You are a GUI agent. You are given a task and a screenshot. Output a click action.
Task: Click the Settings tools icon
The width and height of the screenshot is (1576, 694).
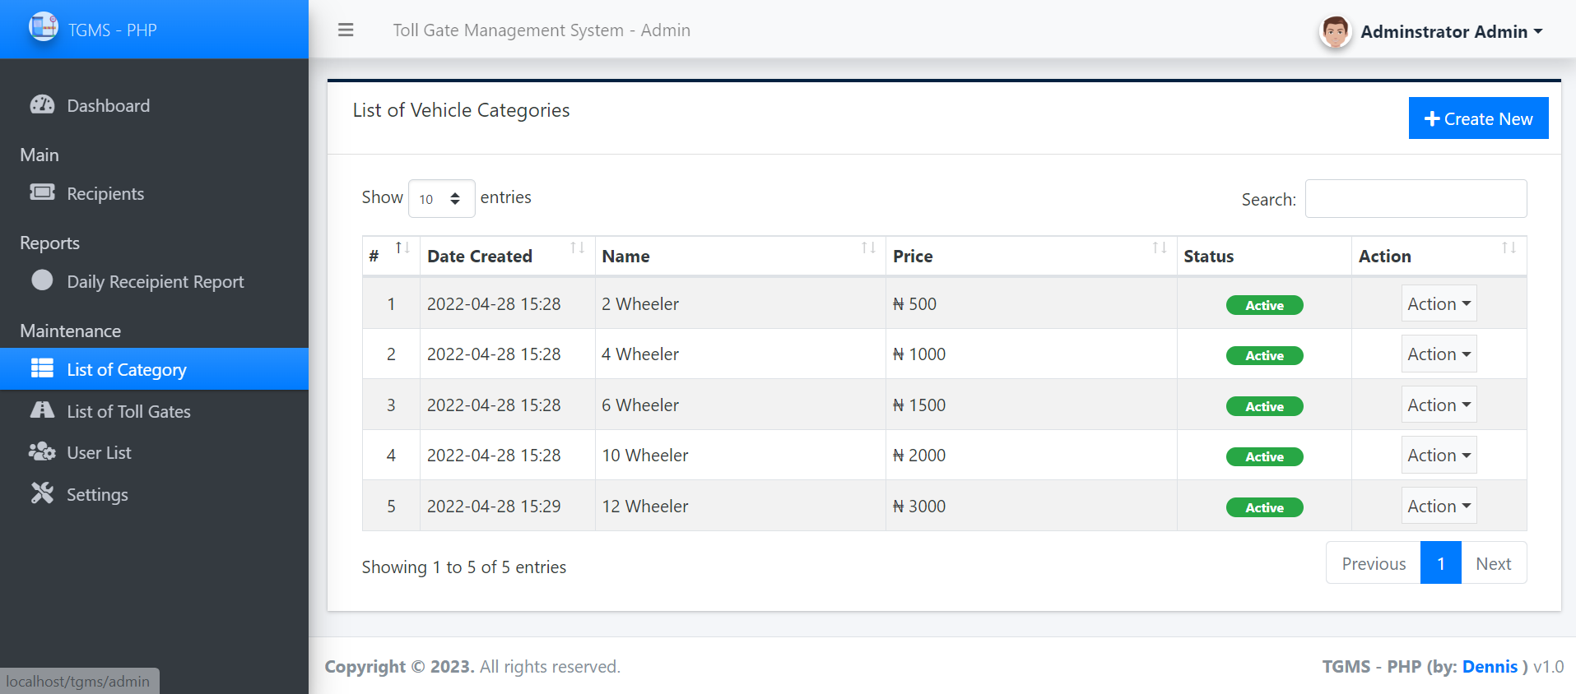pyautogui.click(x=42, y=493)
